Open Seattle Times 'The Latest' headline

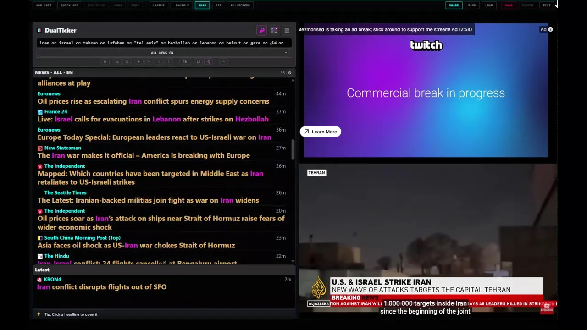(148, 200)
